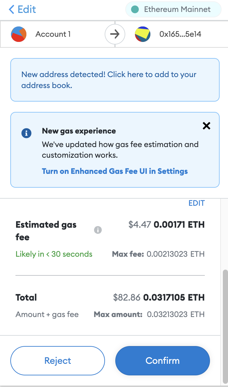This screenshot has height=387, width=228.
Task: Click the arrow icon between the accounts
Action: pyautogui.click(x=115, y=34)
